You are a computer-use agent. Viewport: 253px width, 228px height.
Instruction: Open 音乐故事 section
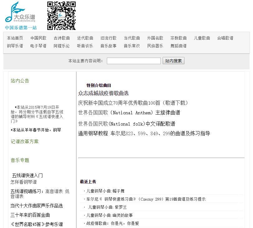click(108, 46)
